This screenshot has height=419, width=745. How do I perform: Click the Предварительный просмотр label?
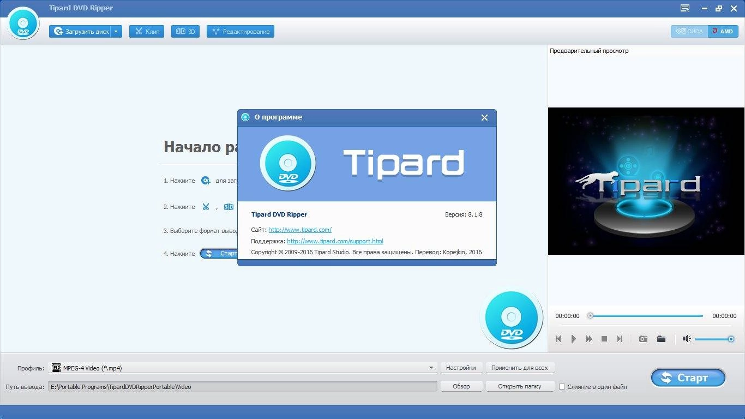coord(589,51)
